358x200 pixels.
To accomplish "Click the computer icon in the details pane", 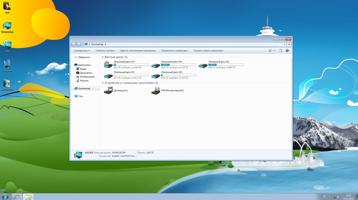I will pyautogui.click(x=78, y=155).
